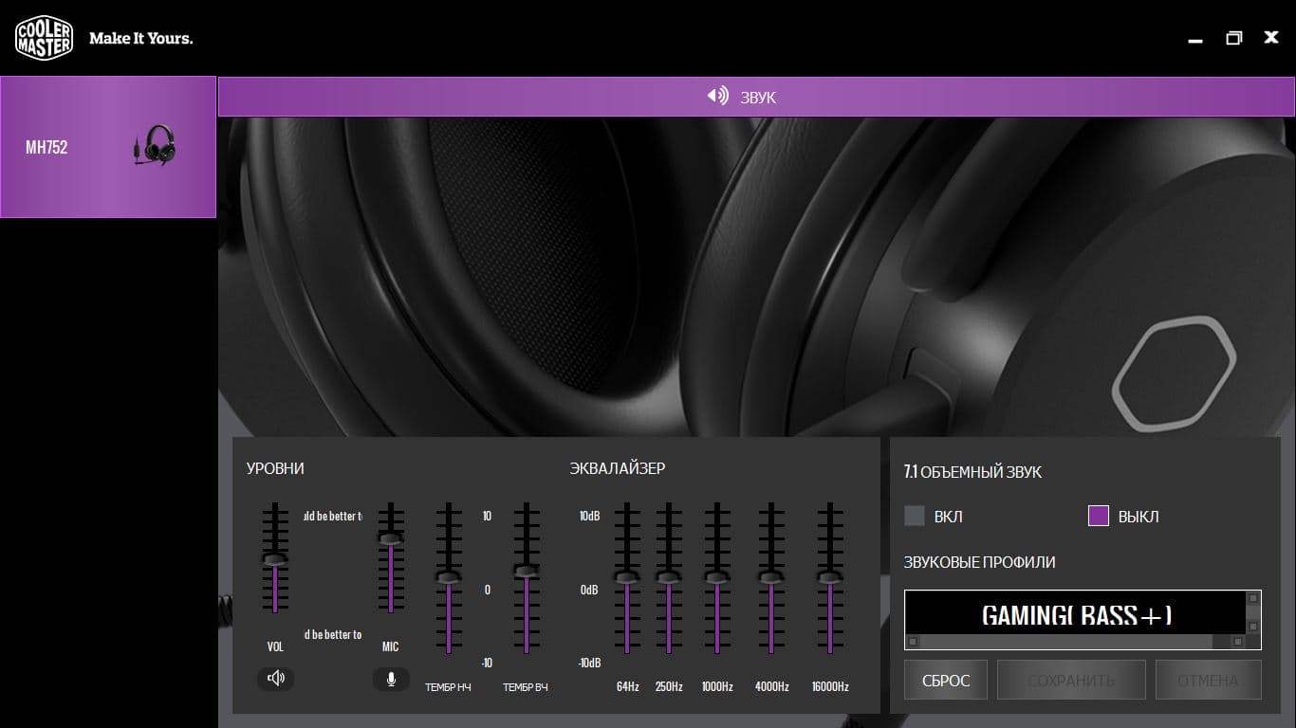Select the MH752 device tab
The height and width of the screenshot is (728, 1296).
[x=108, y=147]
